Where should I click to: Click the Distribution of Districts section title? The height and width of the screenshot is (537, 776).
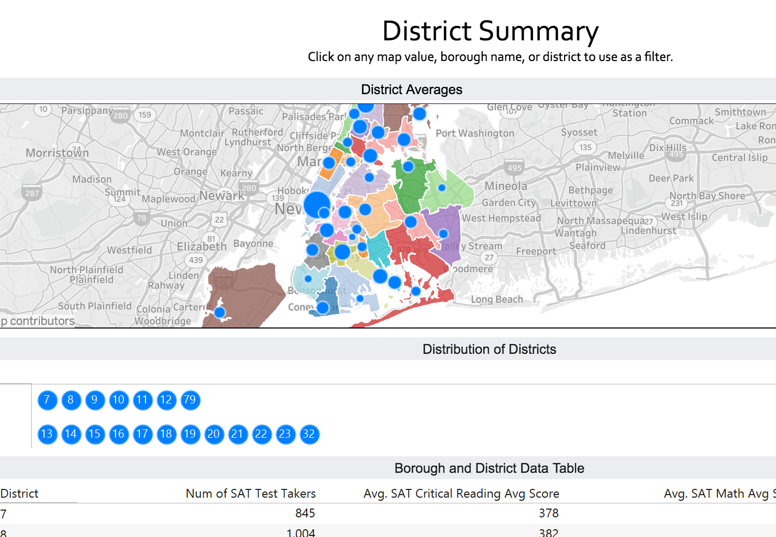click(x=489, y=349)
